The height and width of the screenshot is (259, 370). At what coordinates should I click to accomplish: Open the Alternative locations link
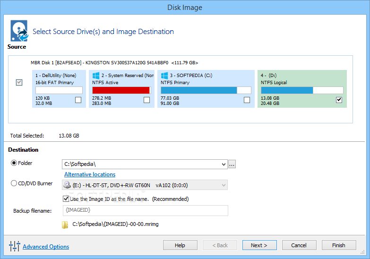coord(90,174)
